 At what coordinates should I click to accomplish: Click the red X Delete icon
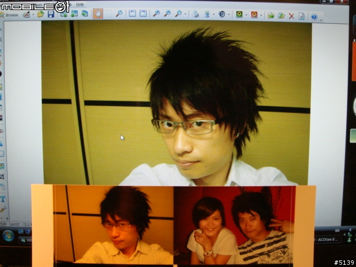point(291,16)
